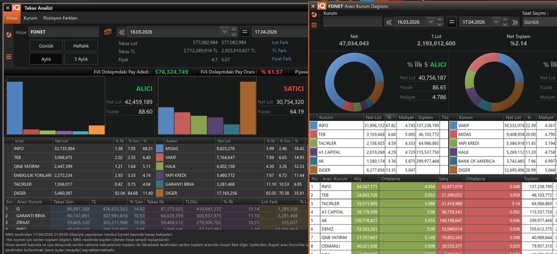This screenshot has width=557, height=254.
Task: Step up the 17.04.2026 date in Aracı Kurum
Action: [x=505, y=19]
